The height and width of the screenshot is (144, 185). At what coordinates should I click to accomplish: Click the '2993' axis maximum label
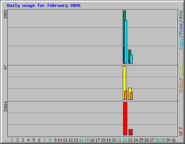[x=5, y=14]
